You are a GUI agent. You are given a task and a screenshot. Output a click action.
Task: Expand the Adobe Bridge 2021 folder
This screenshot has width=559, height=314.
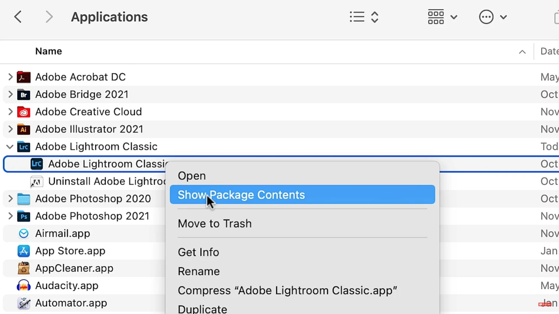click(10, 94)
